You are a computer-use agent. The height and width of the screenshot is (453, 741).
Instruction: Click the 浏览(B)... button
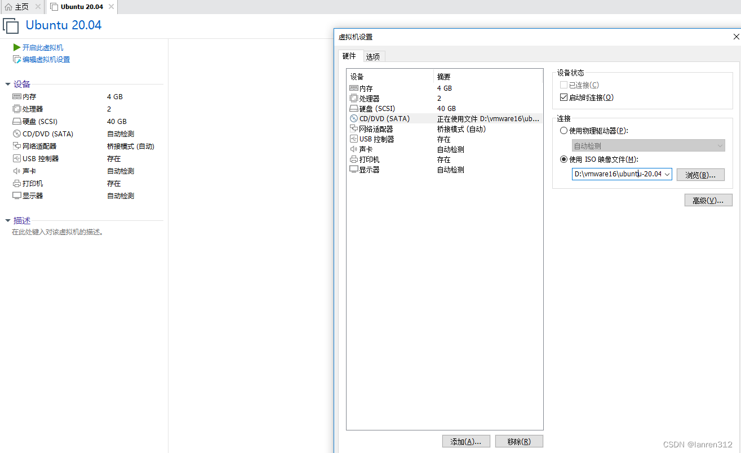700,175
